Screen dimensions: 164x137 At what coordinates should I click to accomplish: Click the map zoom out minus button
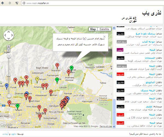(x=9, y=96)
